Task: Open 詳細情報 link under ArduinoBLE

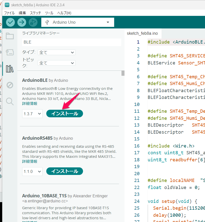Action: [x=30, y=103]
